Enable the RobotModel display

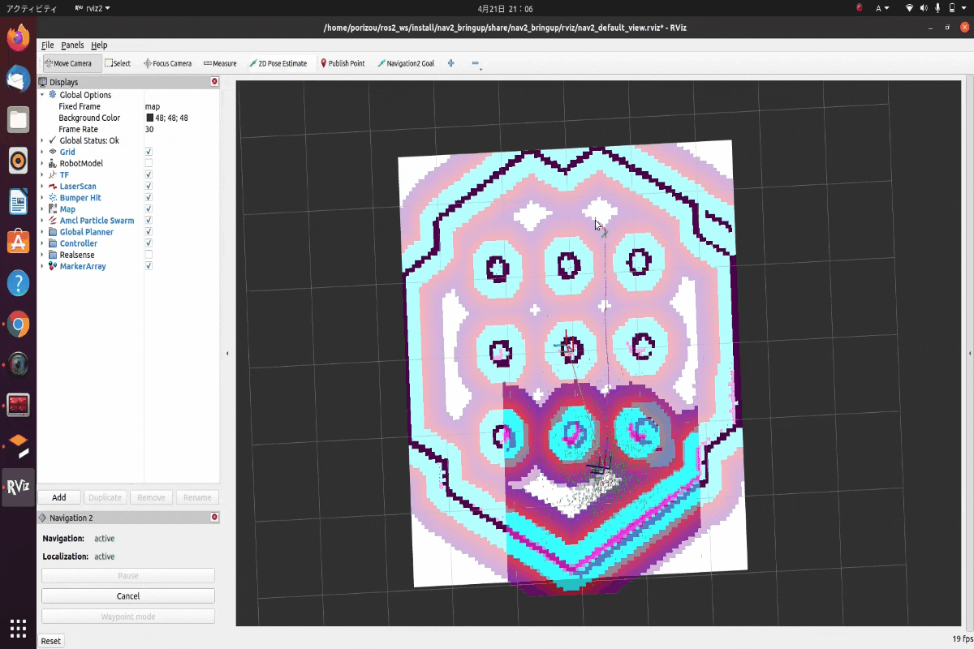[x=148, y=162]
